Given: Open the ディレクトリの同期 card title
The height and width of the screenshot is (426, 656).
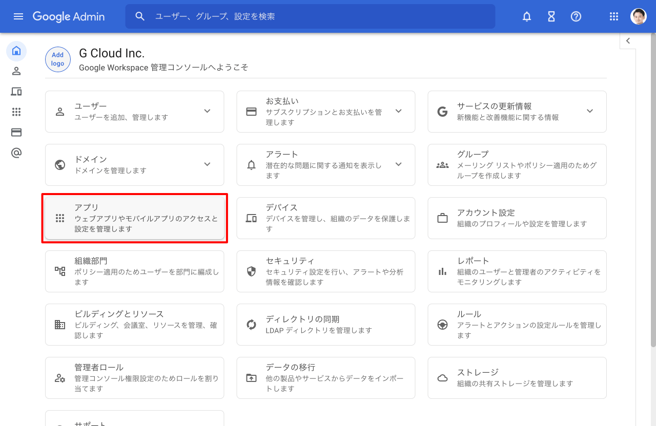Looking at the screenshot, I should pos(302,319).
